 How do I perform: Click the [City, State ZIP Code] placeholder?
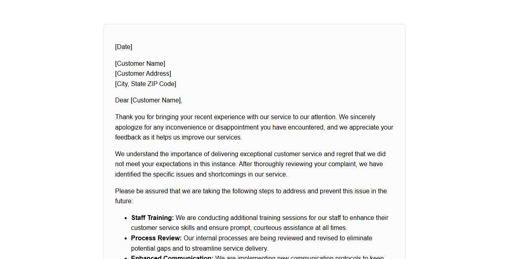145,84
